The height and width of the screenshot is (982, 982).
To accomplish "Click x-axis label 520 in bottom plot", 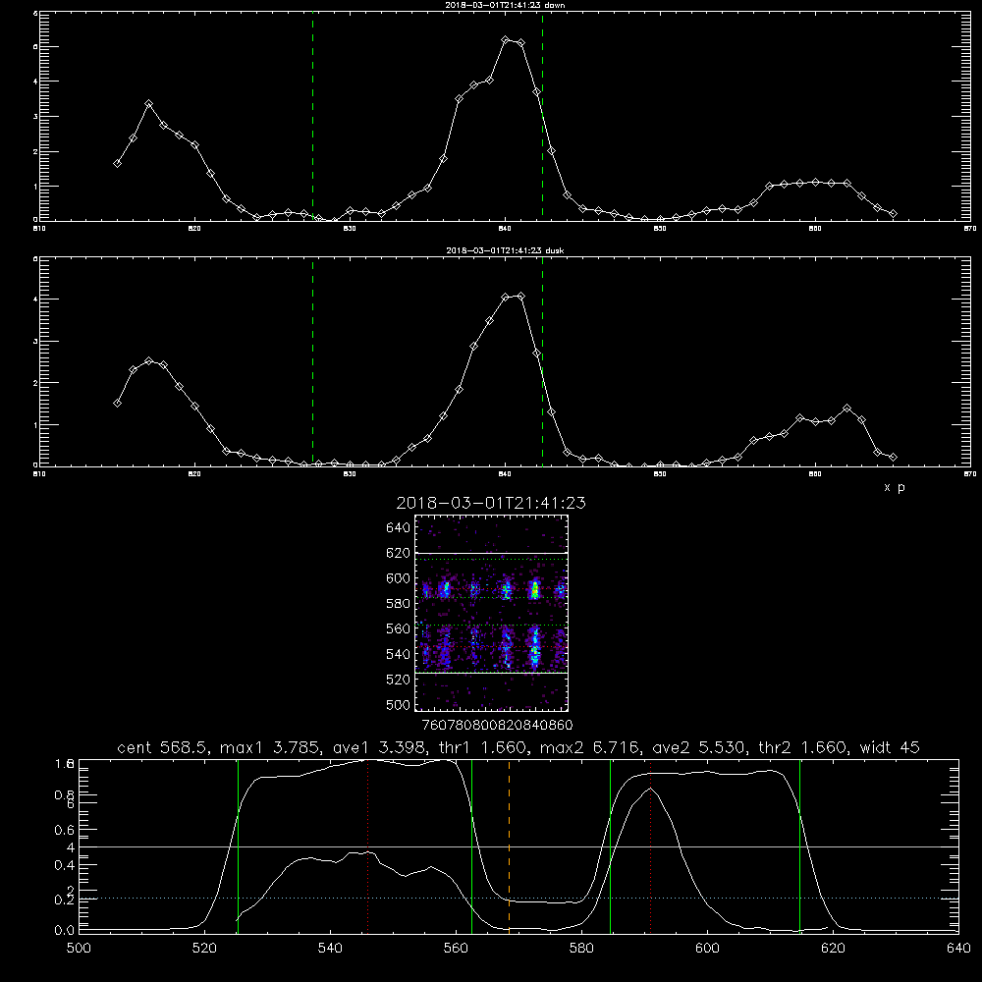I will (204, 949).
